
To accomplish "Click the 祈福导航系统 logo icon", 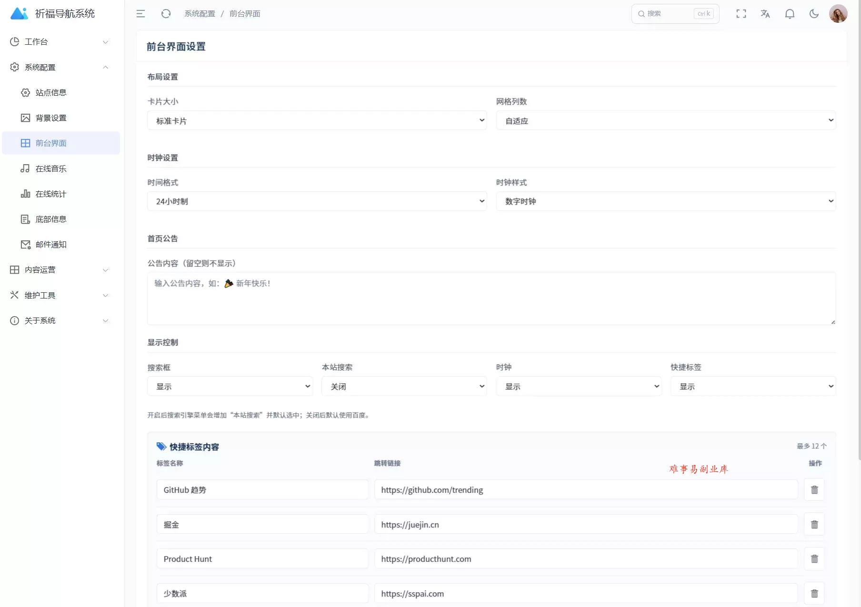I will tap(19, 13).
